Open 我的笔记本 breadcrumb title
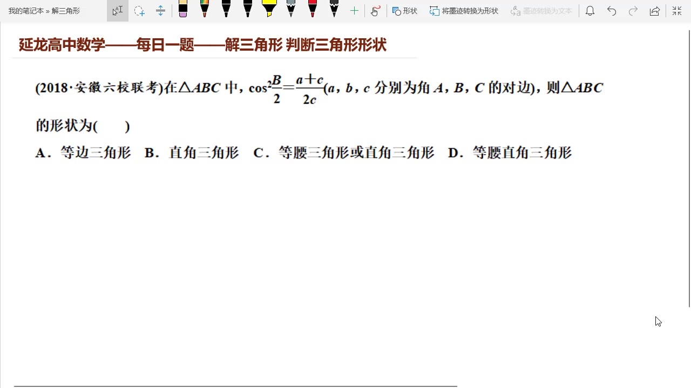 pyautogui.click(x=25, y=11)
